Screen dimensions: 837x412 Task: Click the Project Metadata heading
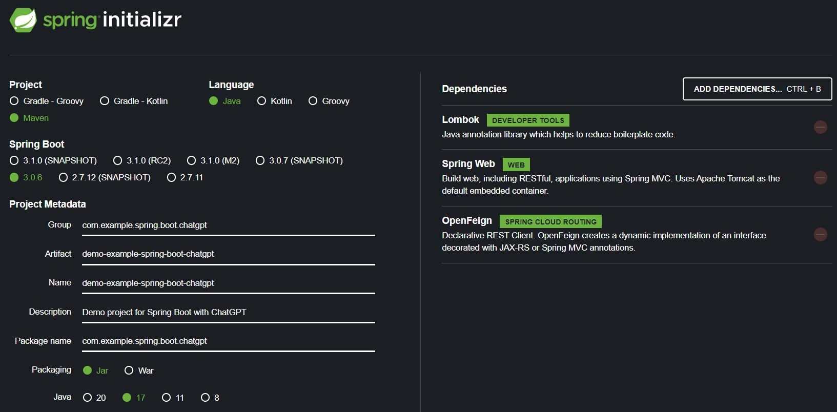48,204
